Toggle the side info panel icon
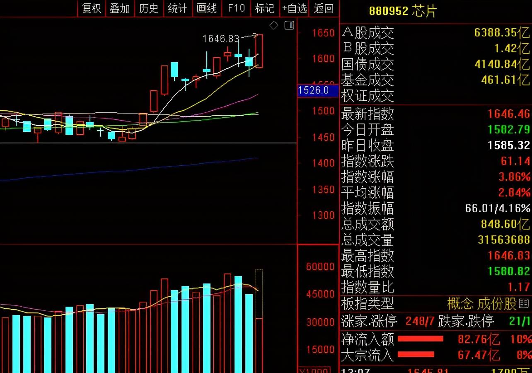The width and height of the screenshot is (532, 373). 289,25
